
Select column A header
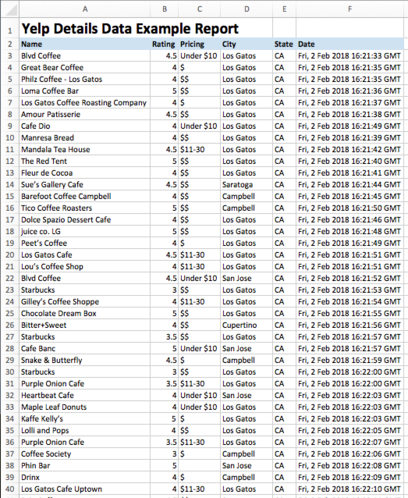tap(85, 9)
